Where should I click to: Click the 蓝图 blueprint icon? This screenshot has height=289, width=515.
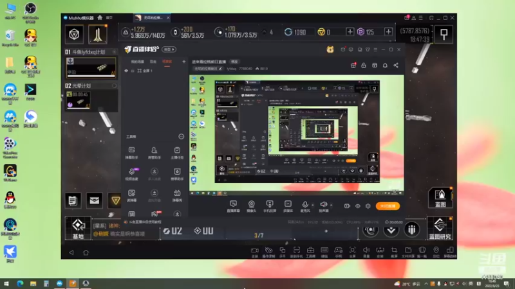440,198
